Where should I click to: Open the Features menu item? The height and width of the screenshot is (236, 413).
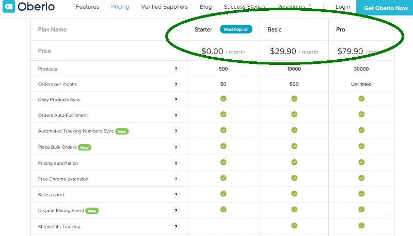pyautogui.click(x=87, y=7)
